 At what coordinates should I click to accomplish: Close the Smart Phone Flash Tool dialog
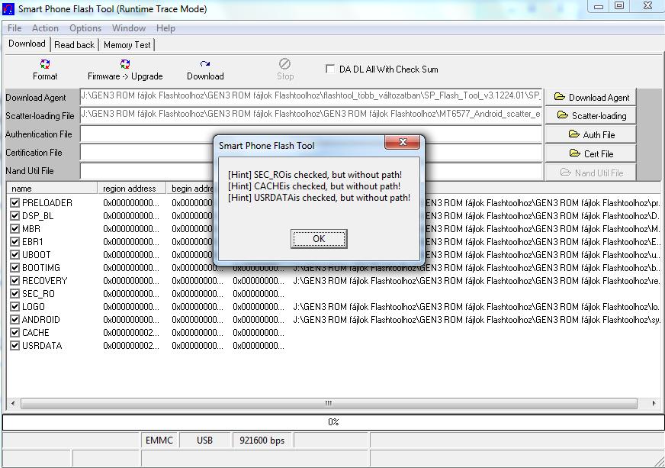tap(403, 142)
